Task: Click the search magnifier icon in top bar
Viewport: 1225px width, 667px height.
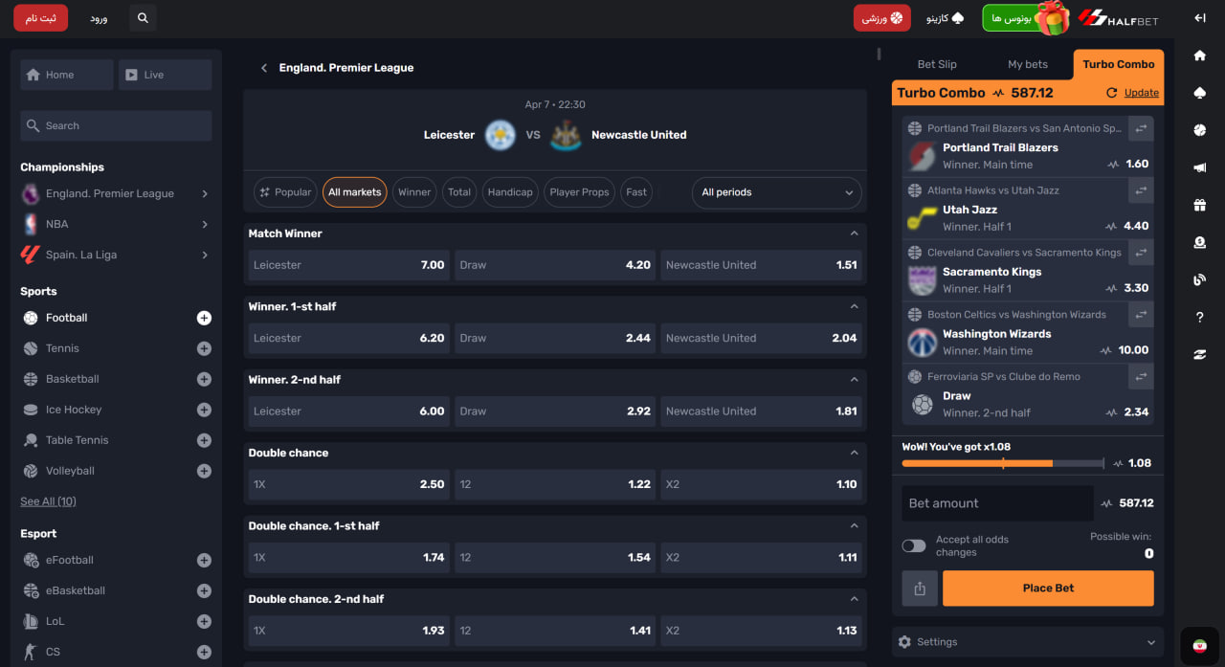Action: click(143, 18)
